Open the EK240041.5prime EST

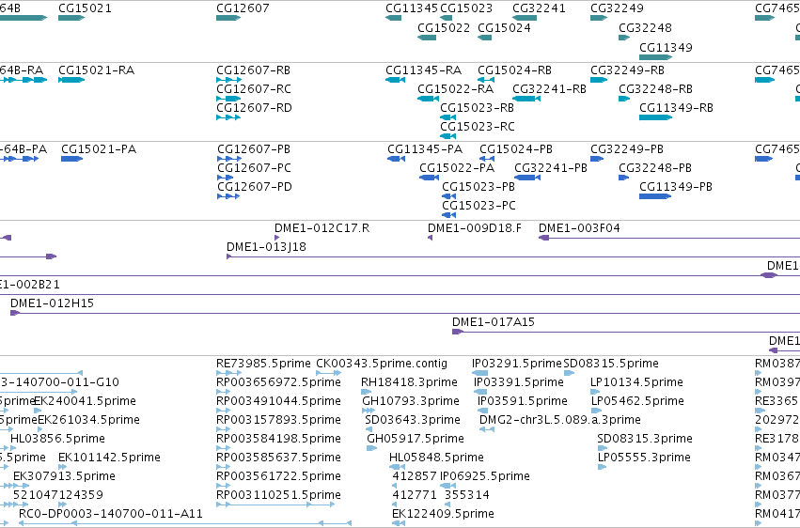pyautogui.click(x=38, y=411)
